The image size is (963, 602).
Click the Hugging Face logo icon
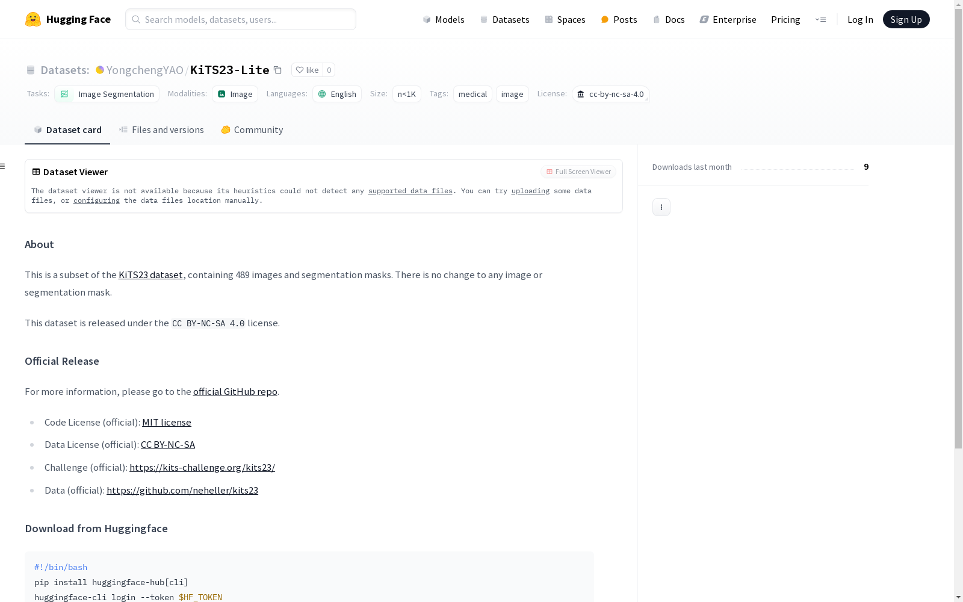(x=33, y=19)
